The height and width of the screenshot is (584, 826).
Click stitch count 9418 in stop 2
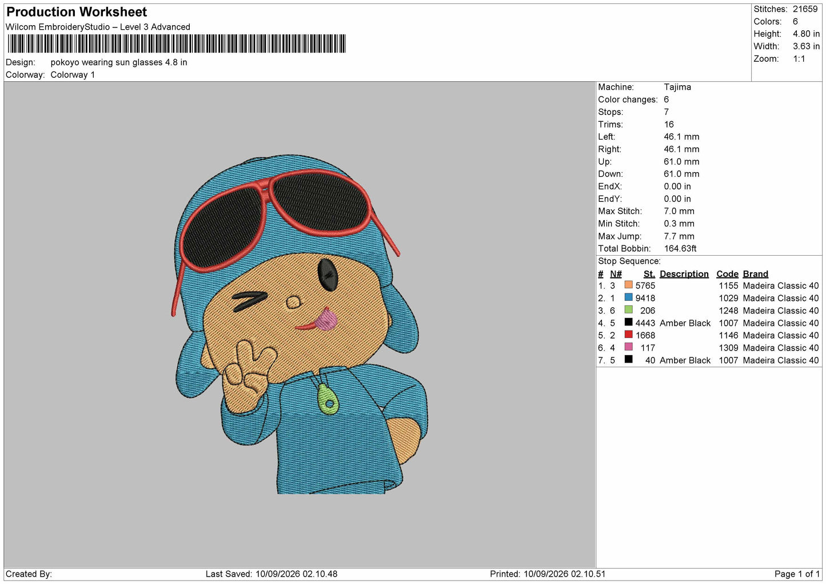coord(645,299)
